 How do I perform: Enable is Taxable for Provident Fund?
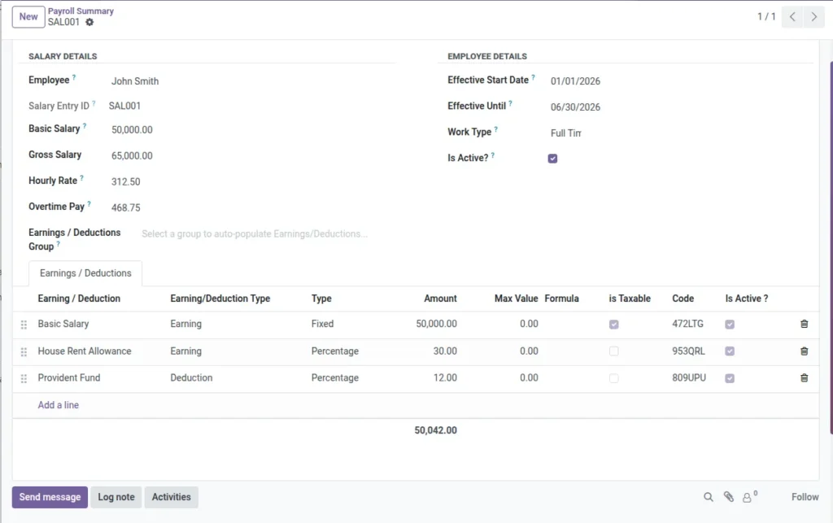pyautogui.click(x=613, y=378)
